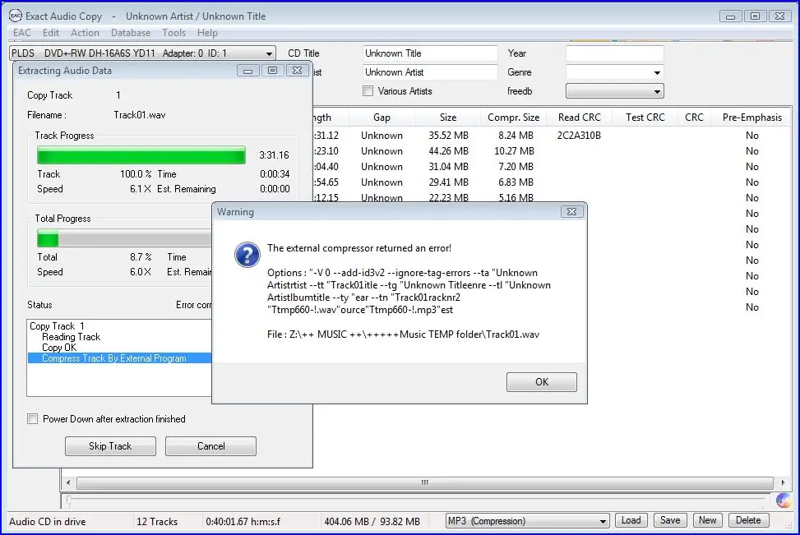Viewport: 800px width, 535px height.
Task: Open the Database menu
Action: [131, 33]
